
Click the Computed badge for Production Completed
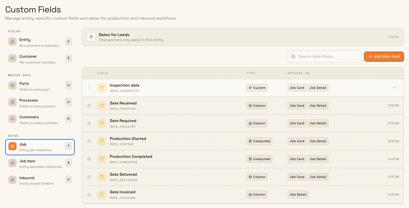259,159
